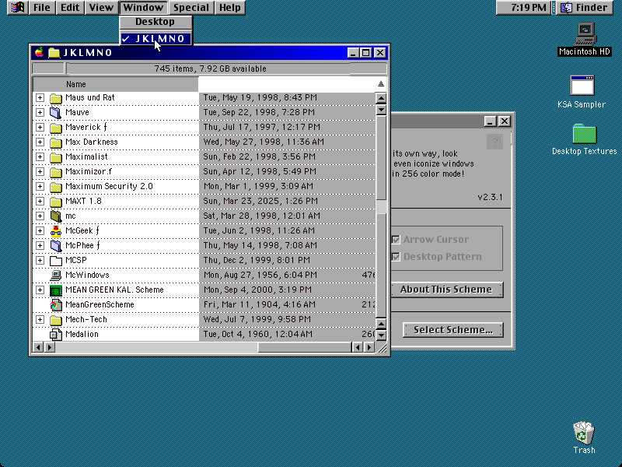Toggle the Arrow Cursor checkbox
Image resolution: width=622 pixels, height=467 pixels.
[396, 240]
